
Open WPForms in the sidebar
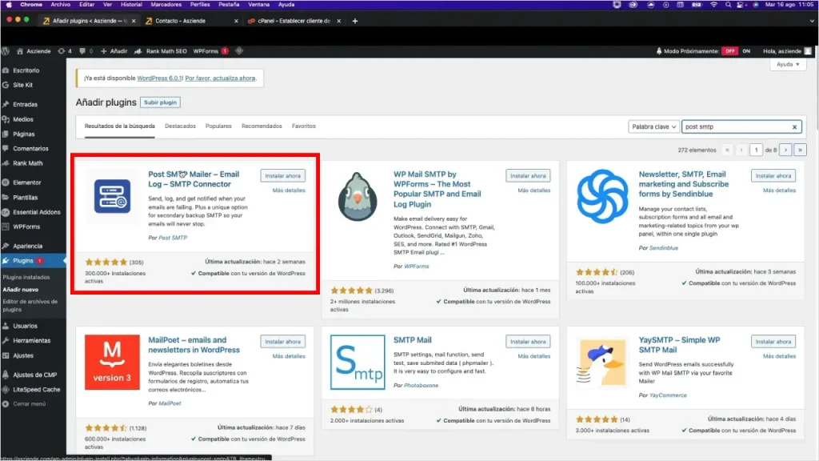coord(26,226)
